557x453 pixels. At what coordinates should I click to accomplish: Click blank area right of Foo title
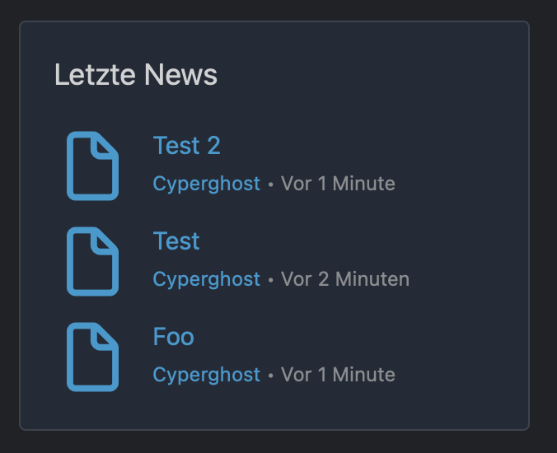pos(355,337)
